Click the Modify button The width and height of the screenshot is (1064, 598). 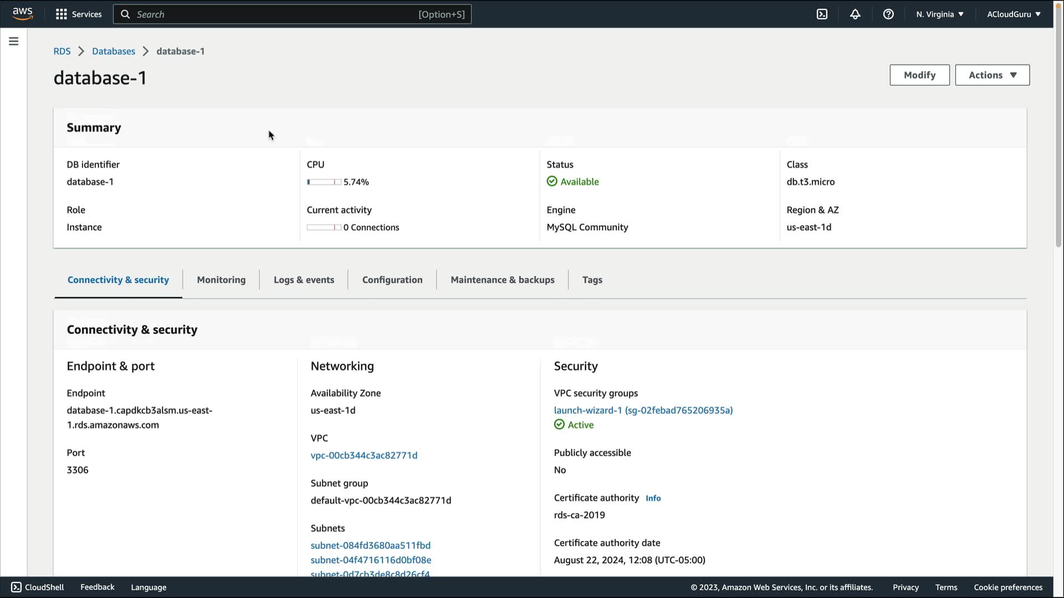pos(919,75)
